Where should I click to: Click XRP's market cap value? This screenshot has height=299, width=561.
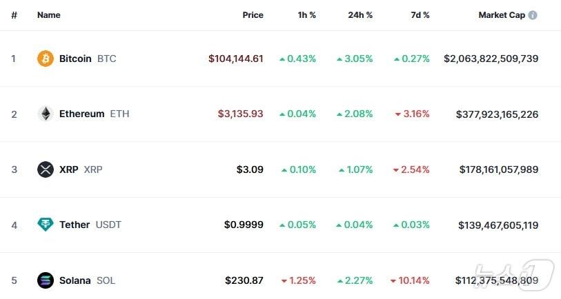coord(498,169)
